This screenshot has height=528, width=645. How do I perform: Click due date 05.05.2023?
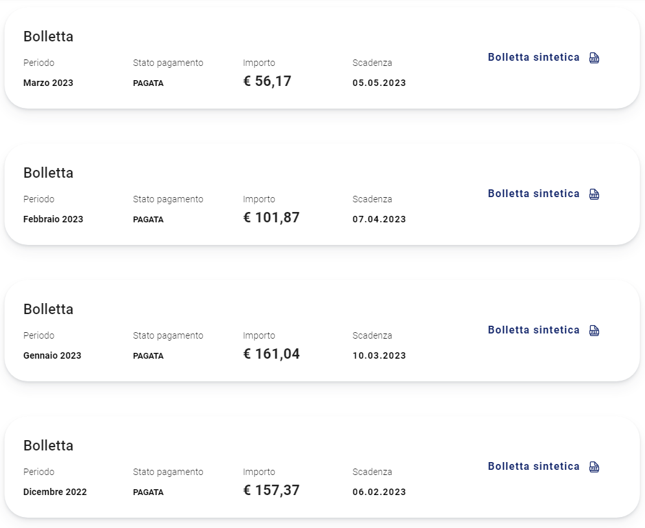click(379, 83)
